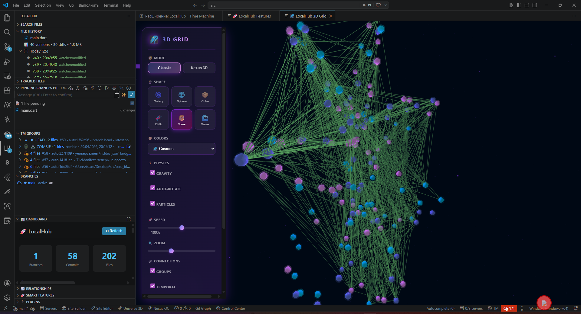
Task: Open Control Center from status bar
Action: [x=231, y=309]
